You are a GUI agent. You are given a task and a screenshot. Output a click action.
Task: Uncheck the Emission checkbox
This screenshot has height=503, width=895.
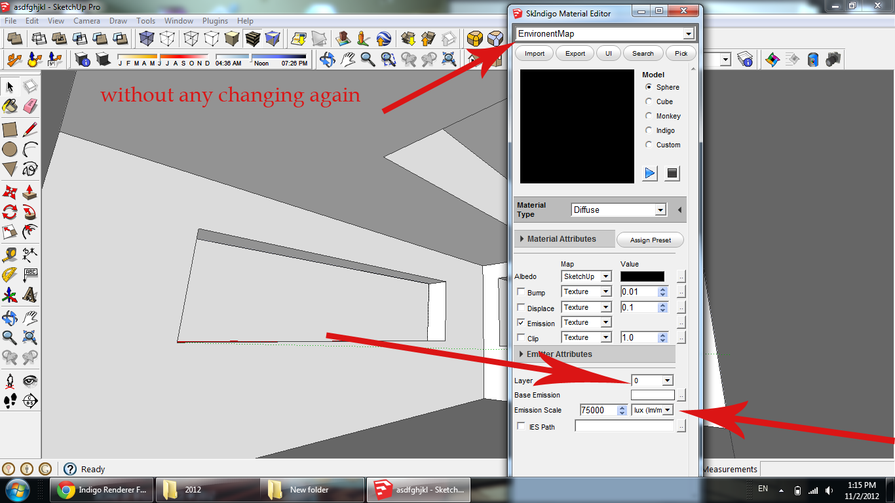[x=521, y=323]
